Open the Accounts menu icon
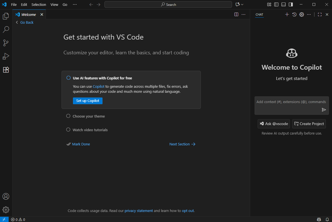 tap(6, 196)
